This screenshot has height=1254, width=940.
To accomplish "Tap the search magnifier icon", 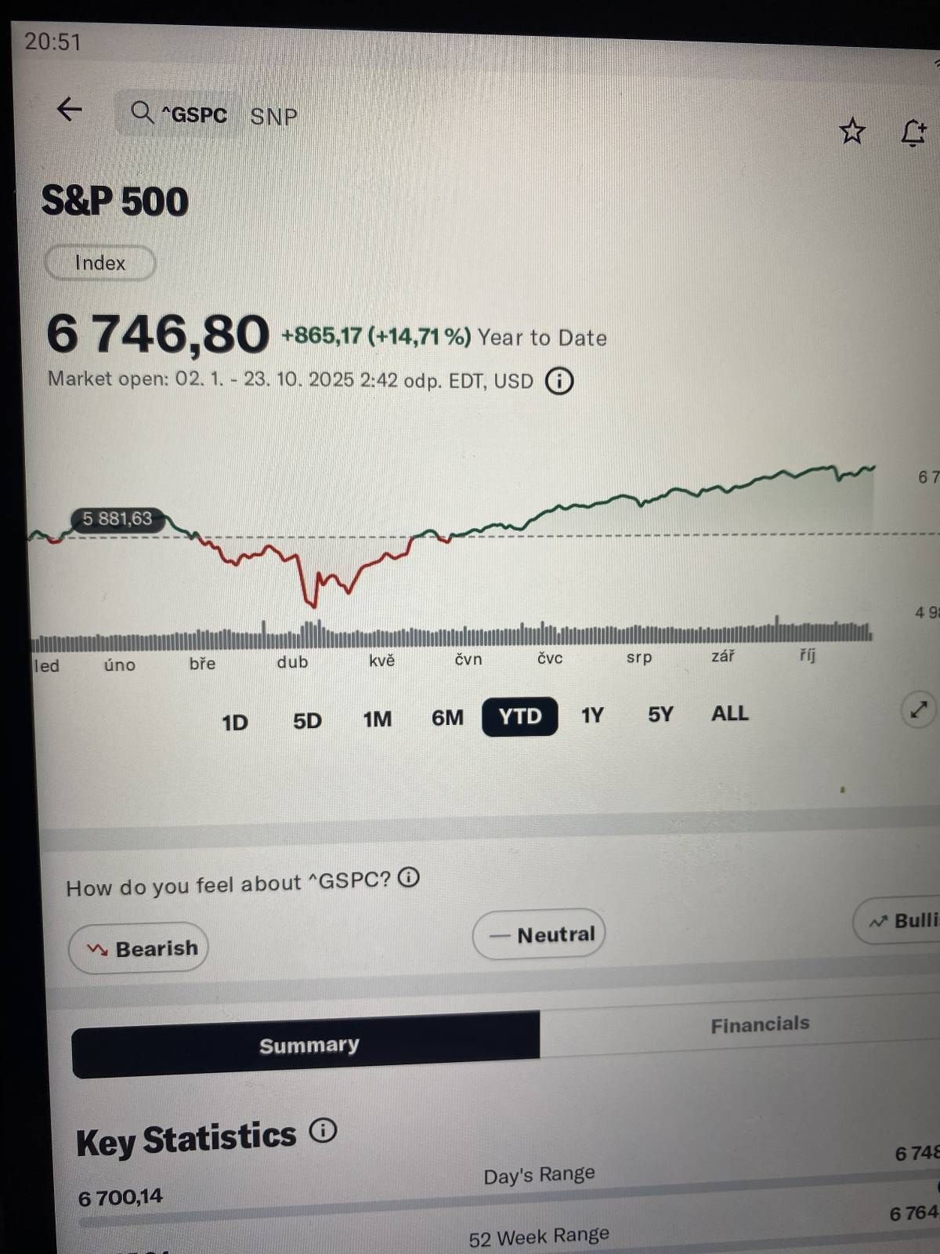I will [142, 113].
